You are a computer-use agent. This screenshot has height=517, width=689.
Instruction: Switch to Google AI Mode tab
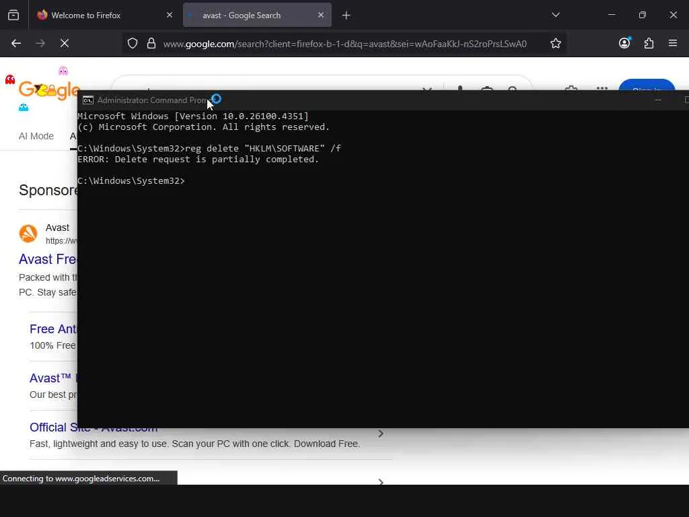point(36,136)
